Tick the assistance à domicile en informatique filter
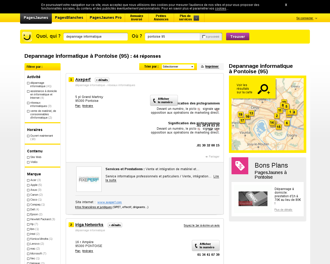Viewport: 330px width, 264px height. (28, 91)
